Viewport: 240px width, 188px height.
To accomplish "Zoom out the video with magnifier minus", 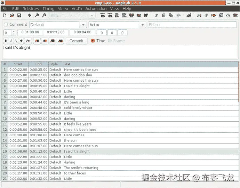I will tap(44, 15).
